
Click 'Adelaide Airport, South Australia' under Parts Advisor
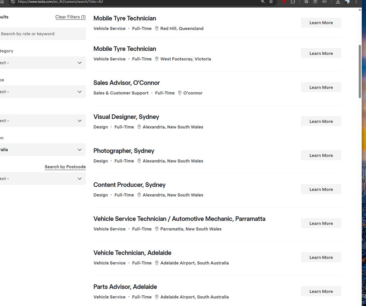[194, 297]
